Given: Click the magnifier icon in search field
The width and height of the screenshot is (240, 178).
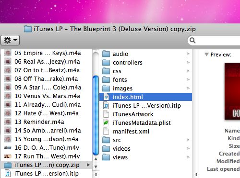Looking at the screenshot, I should (x=192, y=40).
